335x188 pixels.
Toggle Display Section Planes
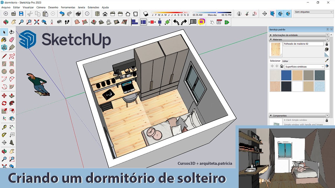[x=272, y=14]
